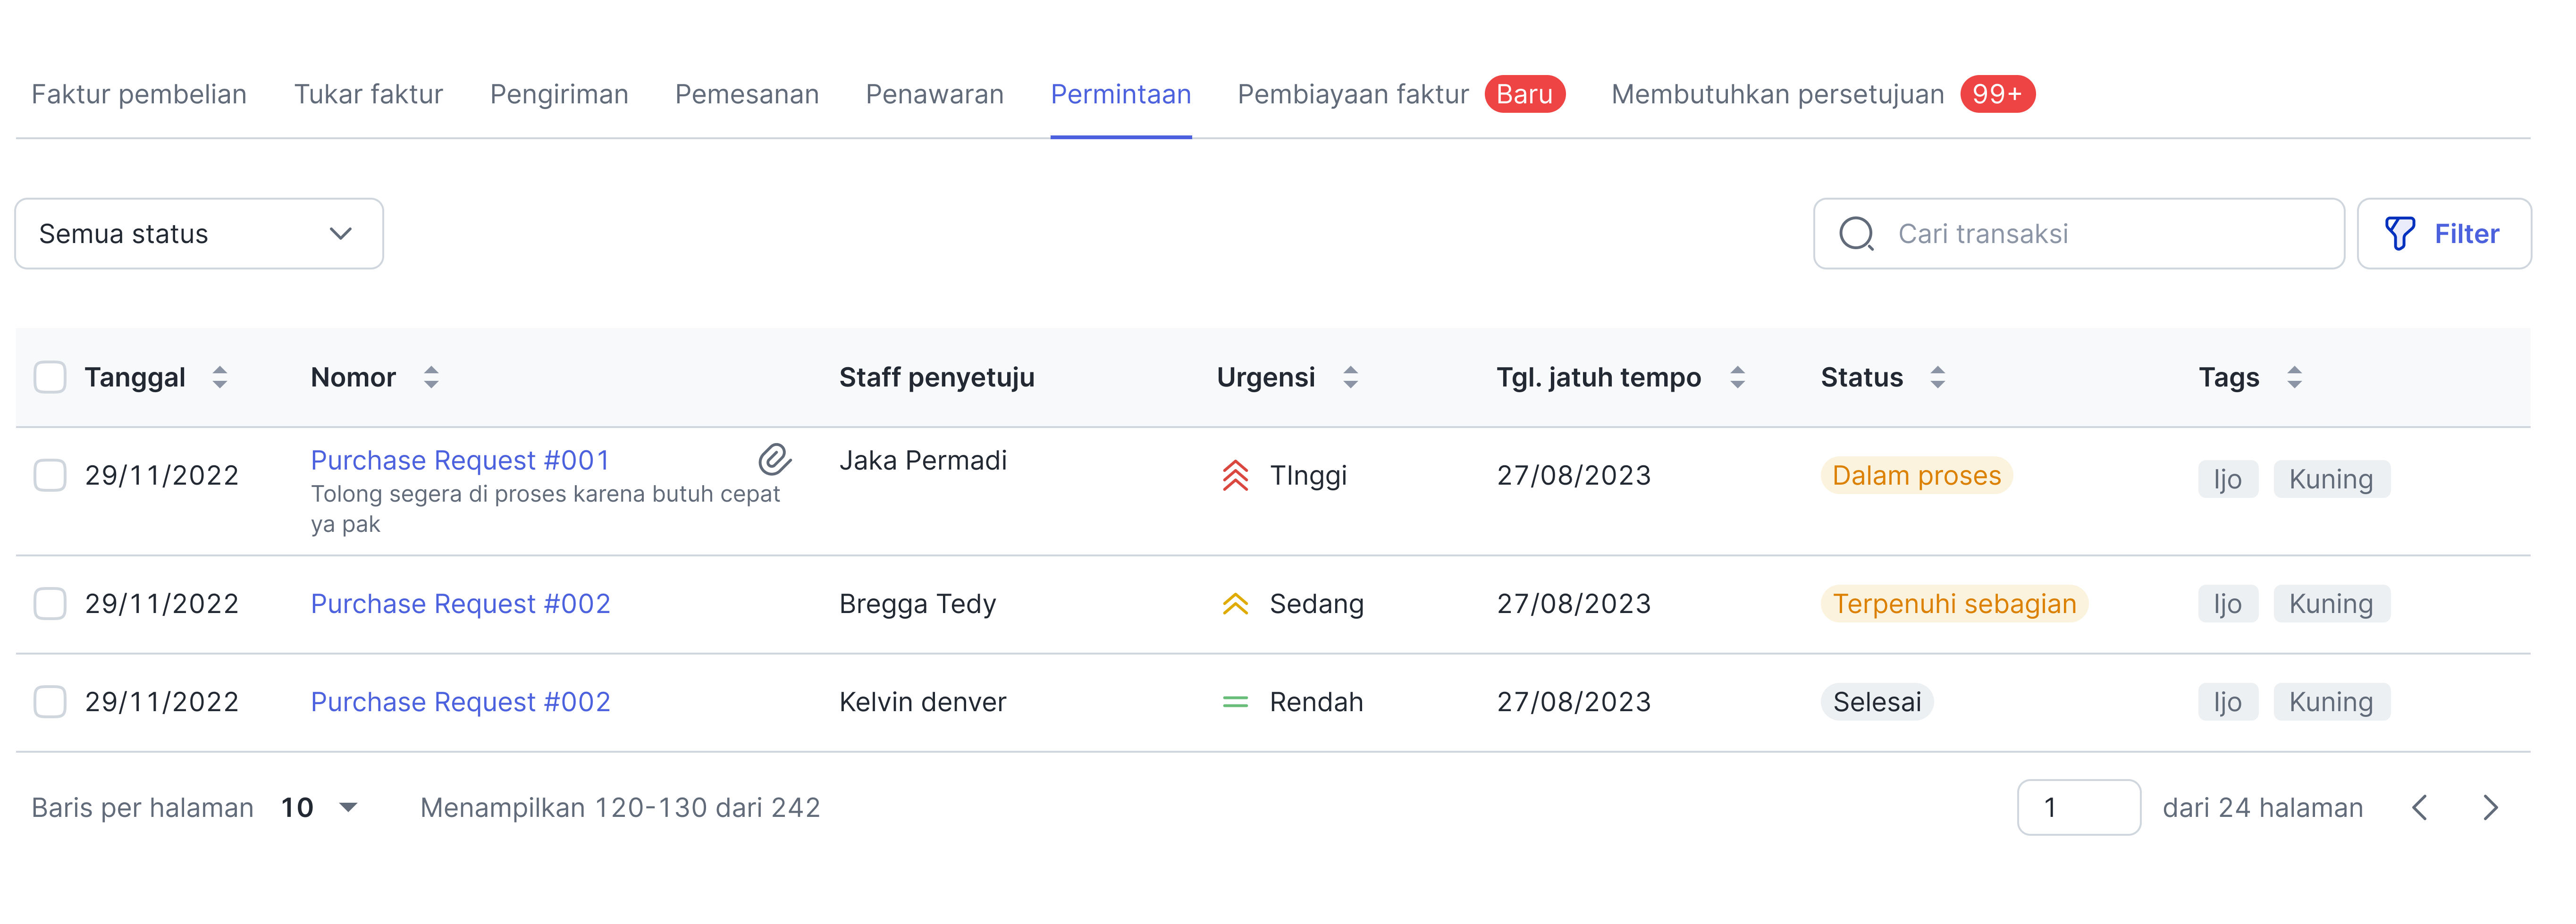The width and height of the screenshot is (2576, 924).
Task: Open Kelvin denver's Purchase Request #002 link
Action: tap(460, 702)
